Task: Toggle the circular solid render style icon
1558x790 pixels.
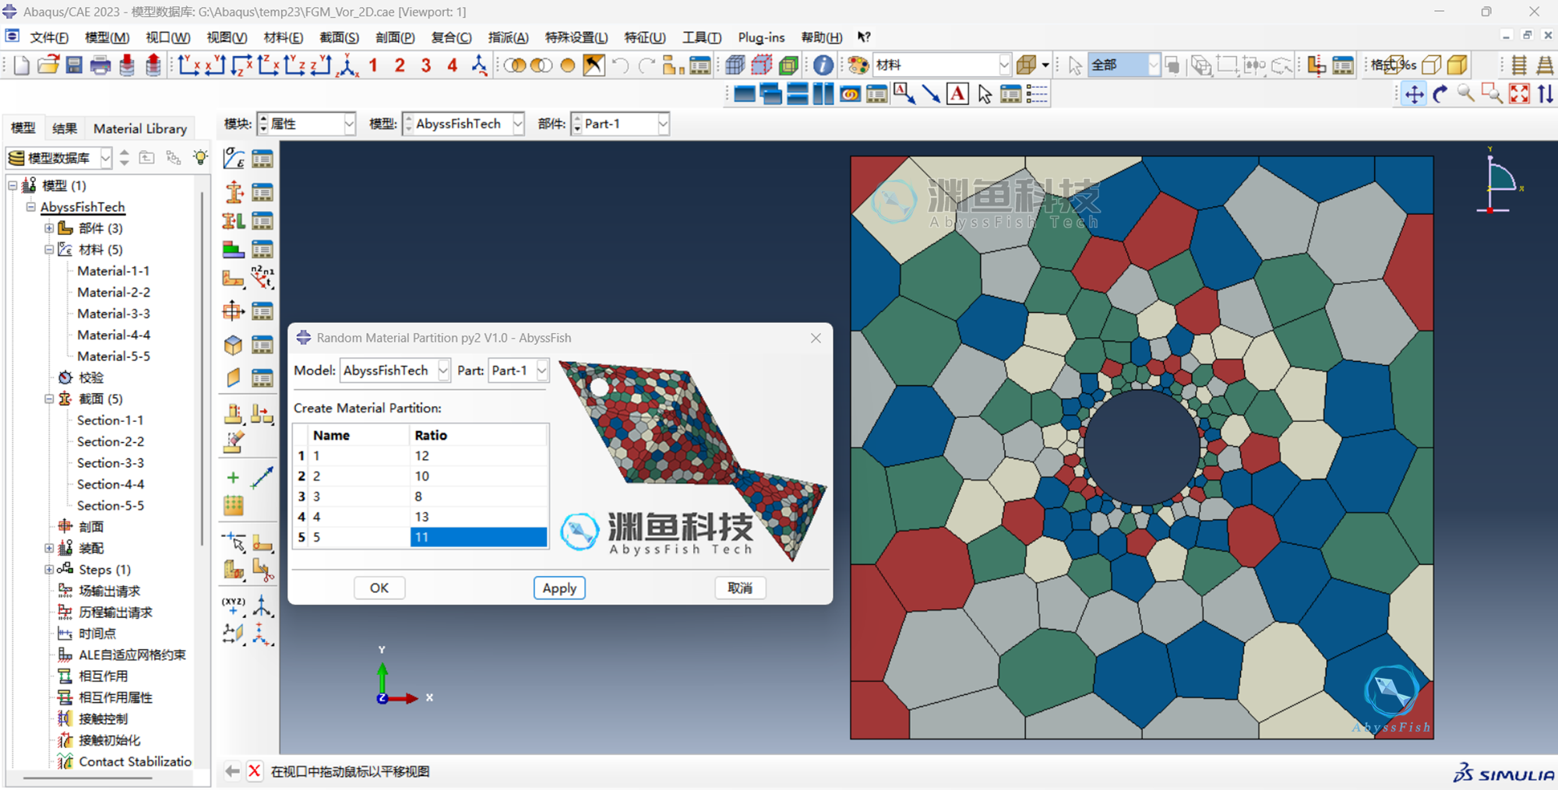Action: click(x=567, y=65)
